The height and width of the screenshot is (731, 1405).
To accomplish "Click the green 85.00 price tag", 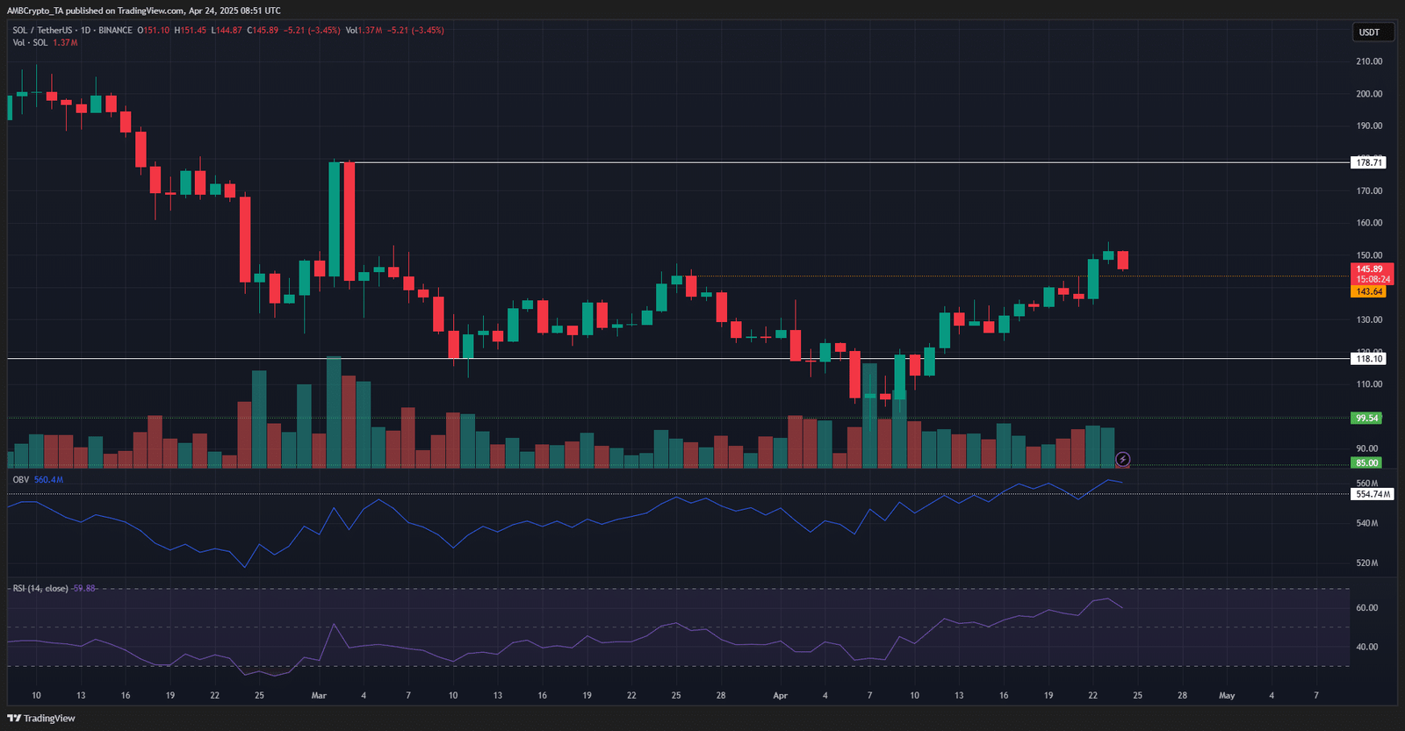I will click(x=1366, y=462).
